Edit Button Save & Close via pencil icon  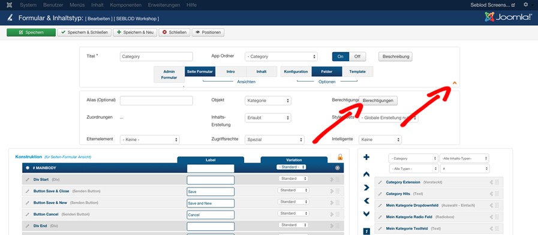(28, 191)
